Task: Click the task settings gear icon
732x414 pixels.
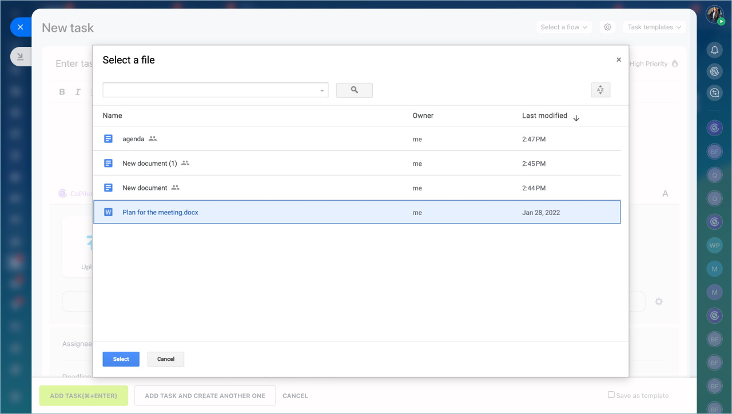Action: click(x=608, y=27)
